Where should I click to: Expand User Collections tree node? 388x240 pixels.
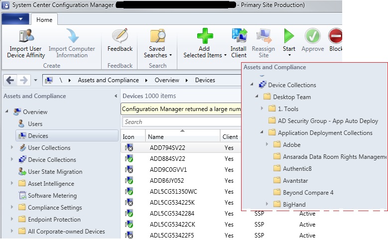point(11,147)
